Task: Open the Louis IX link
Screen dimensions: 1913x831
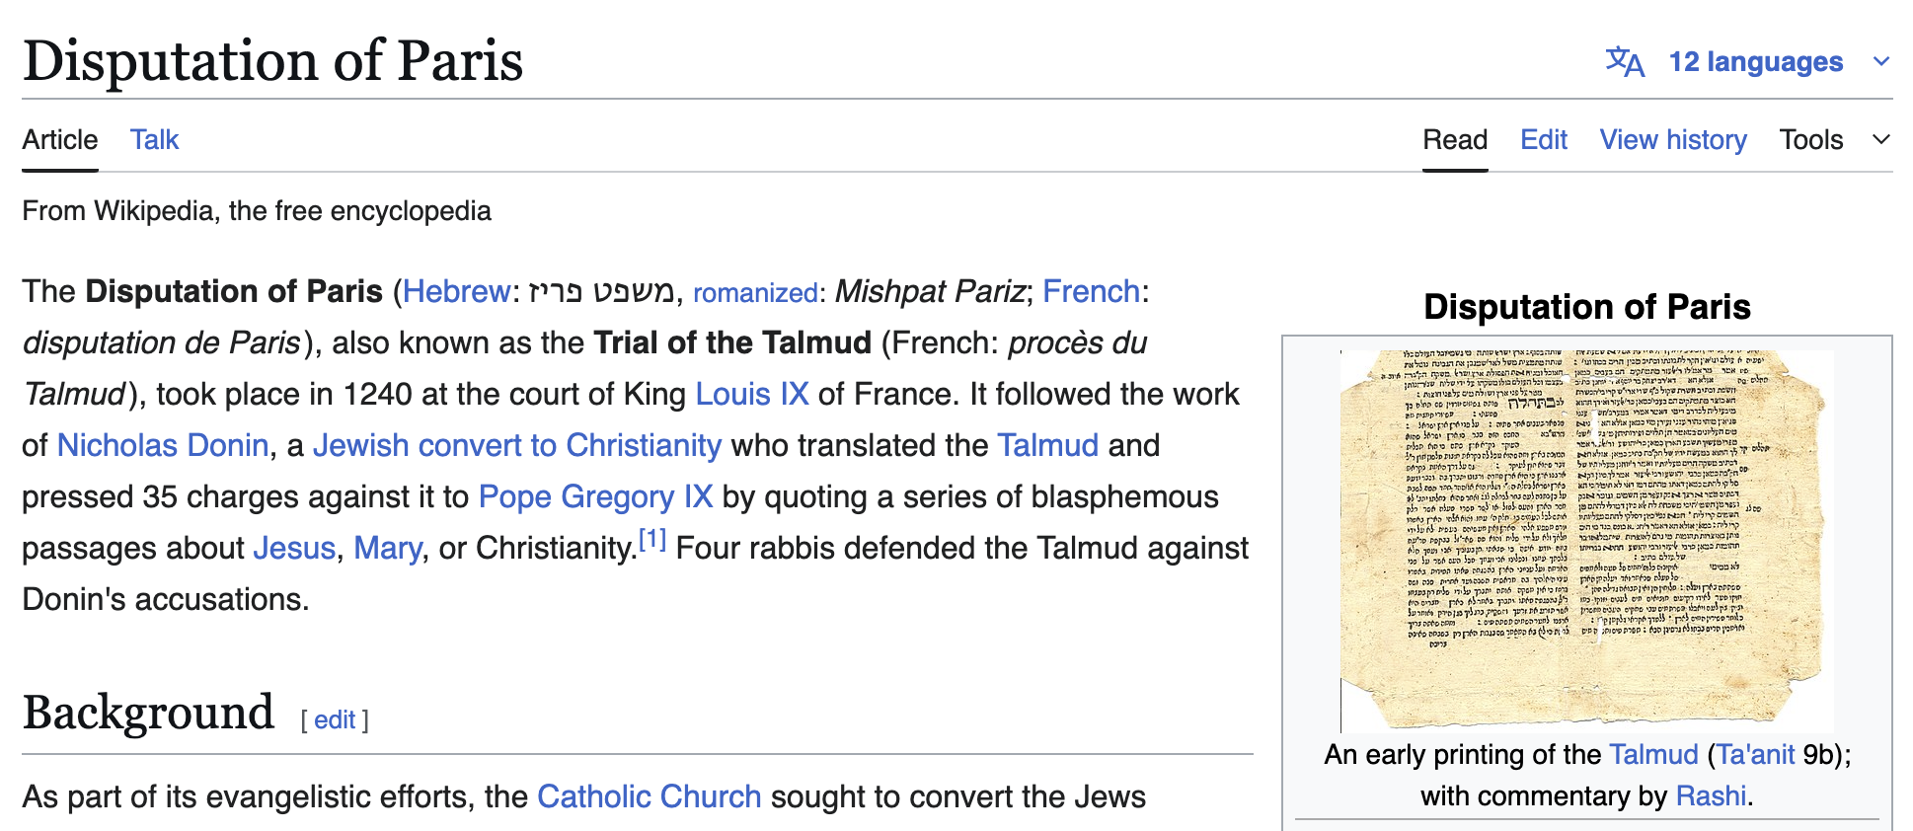Action: click(752, 394)
